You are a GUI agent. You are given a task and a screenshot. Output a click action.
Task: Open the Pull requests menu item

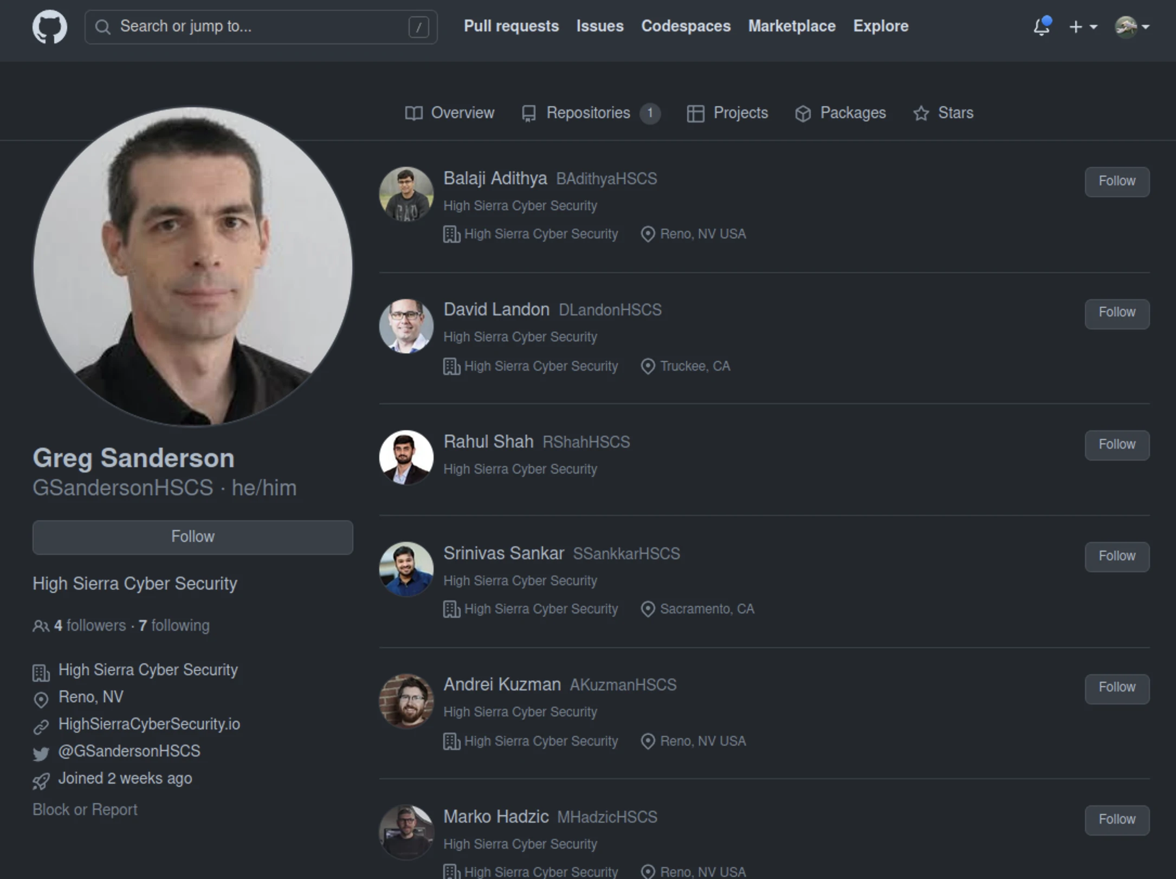pos(511,26)
